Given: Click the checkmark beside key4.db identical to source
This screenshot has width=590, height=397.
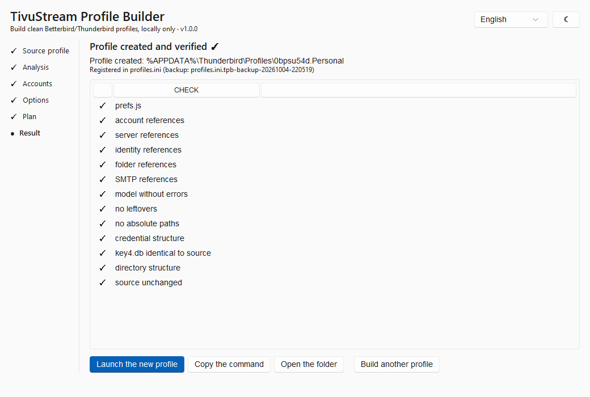Looking at the screenshot, I should 103,254.
